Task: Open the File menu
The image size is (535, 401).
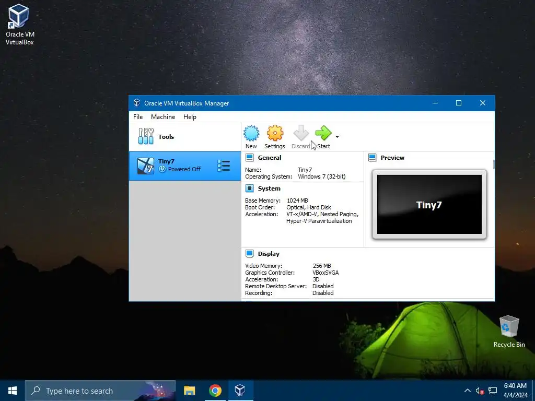Action: 138,117
